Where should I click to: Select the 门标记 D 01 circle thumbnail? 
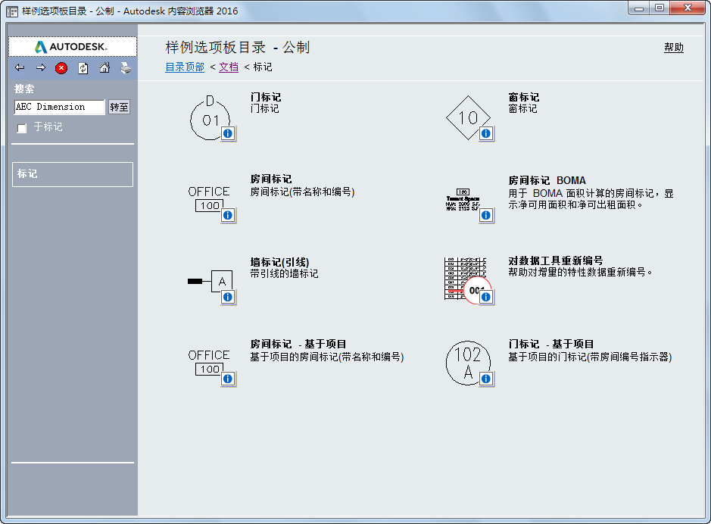tap(210, 117)
